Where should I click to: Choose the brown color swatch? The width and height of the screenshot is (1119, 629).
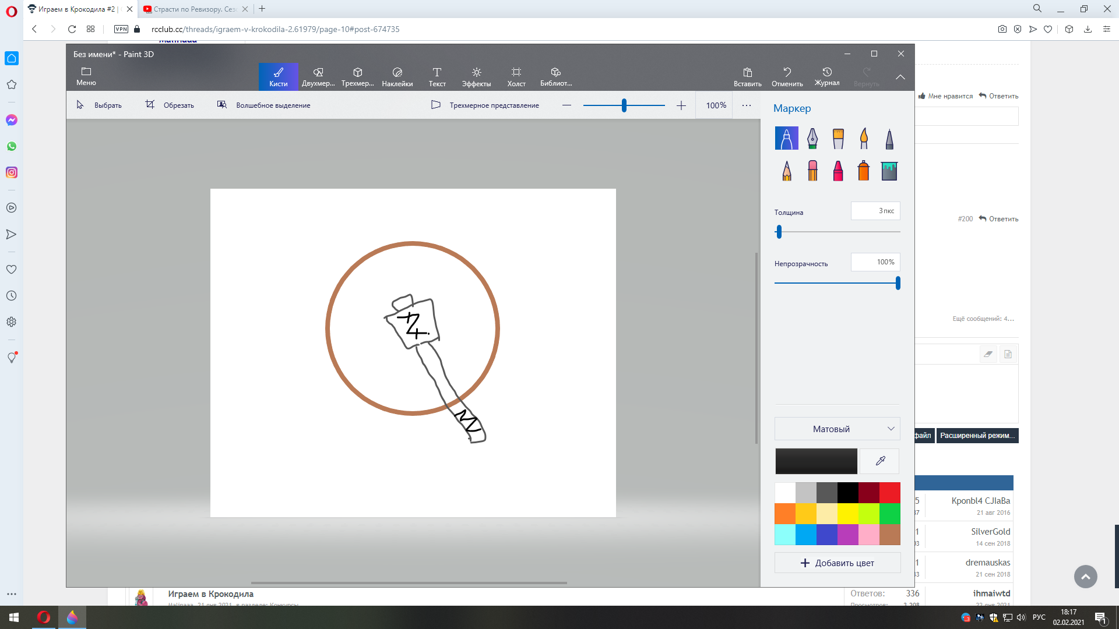click(890, 535)
